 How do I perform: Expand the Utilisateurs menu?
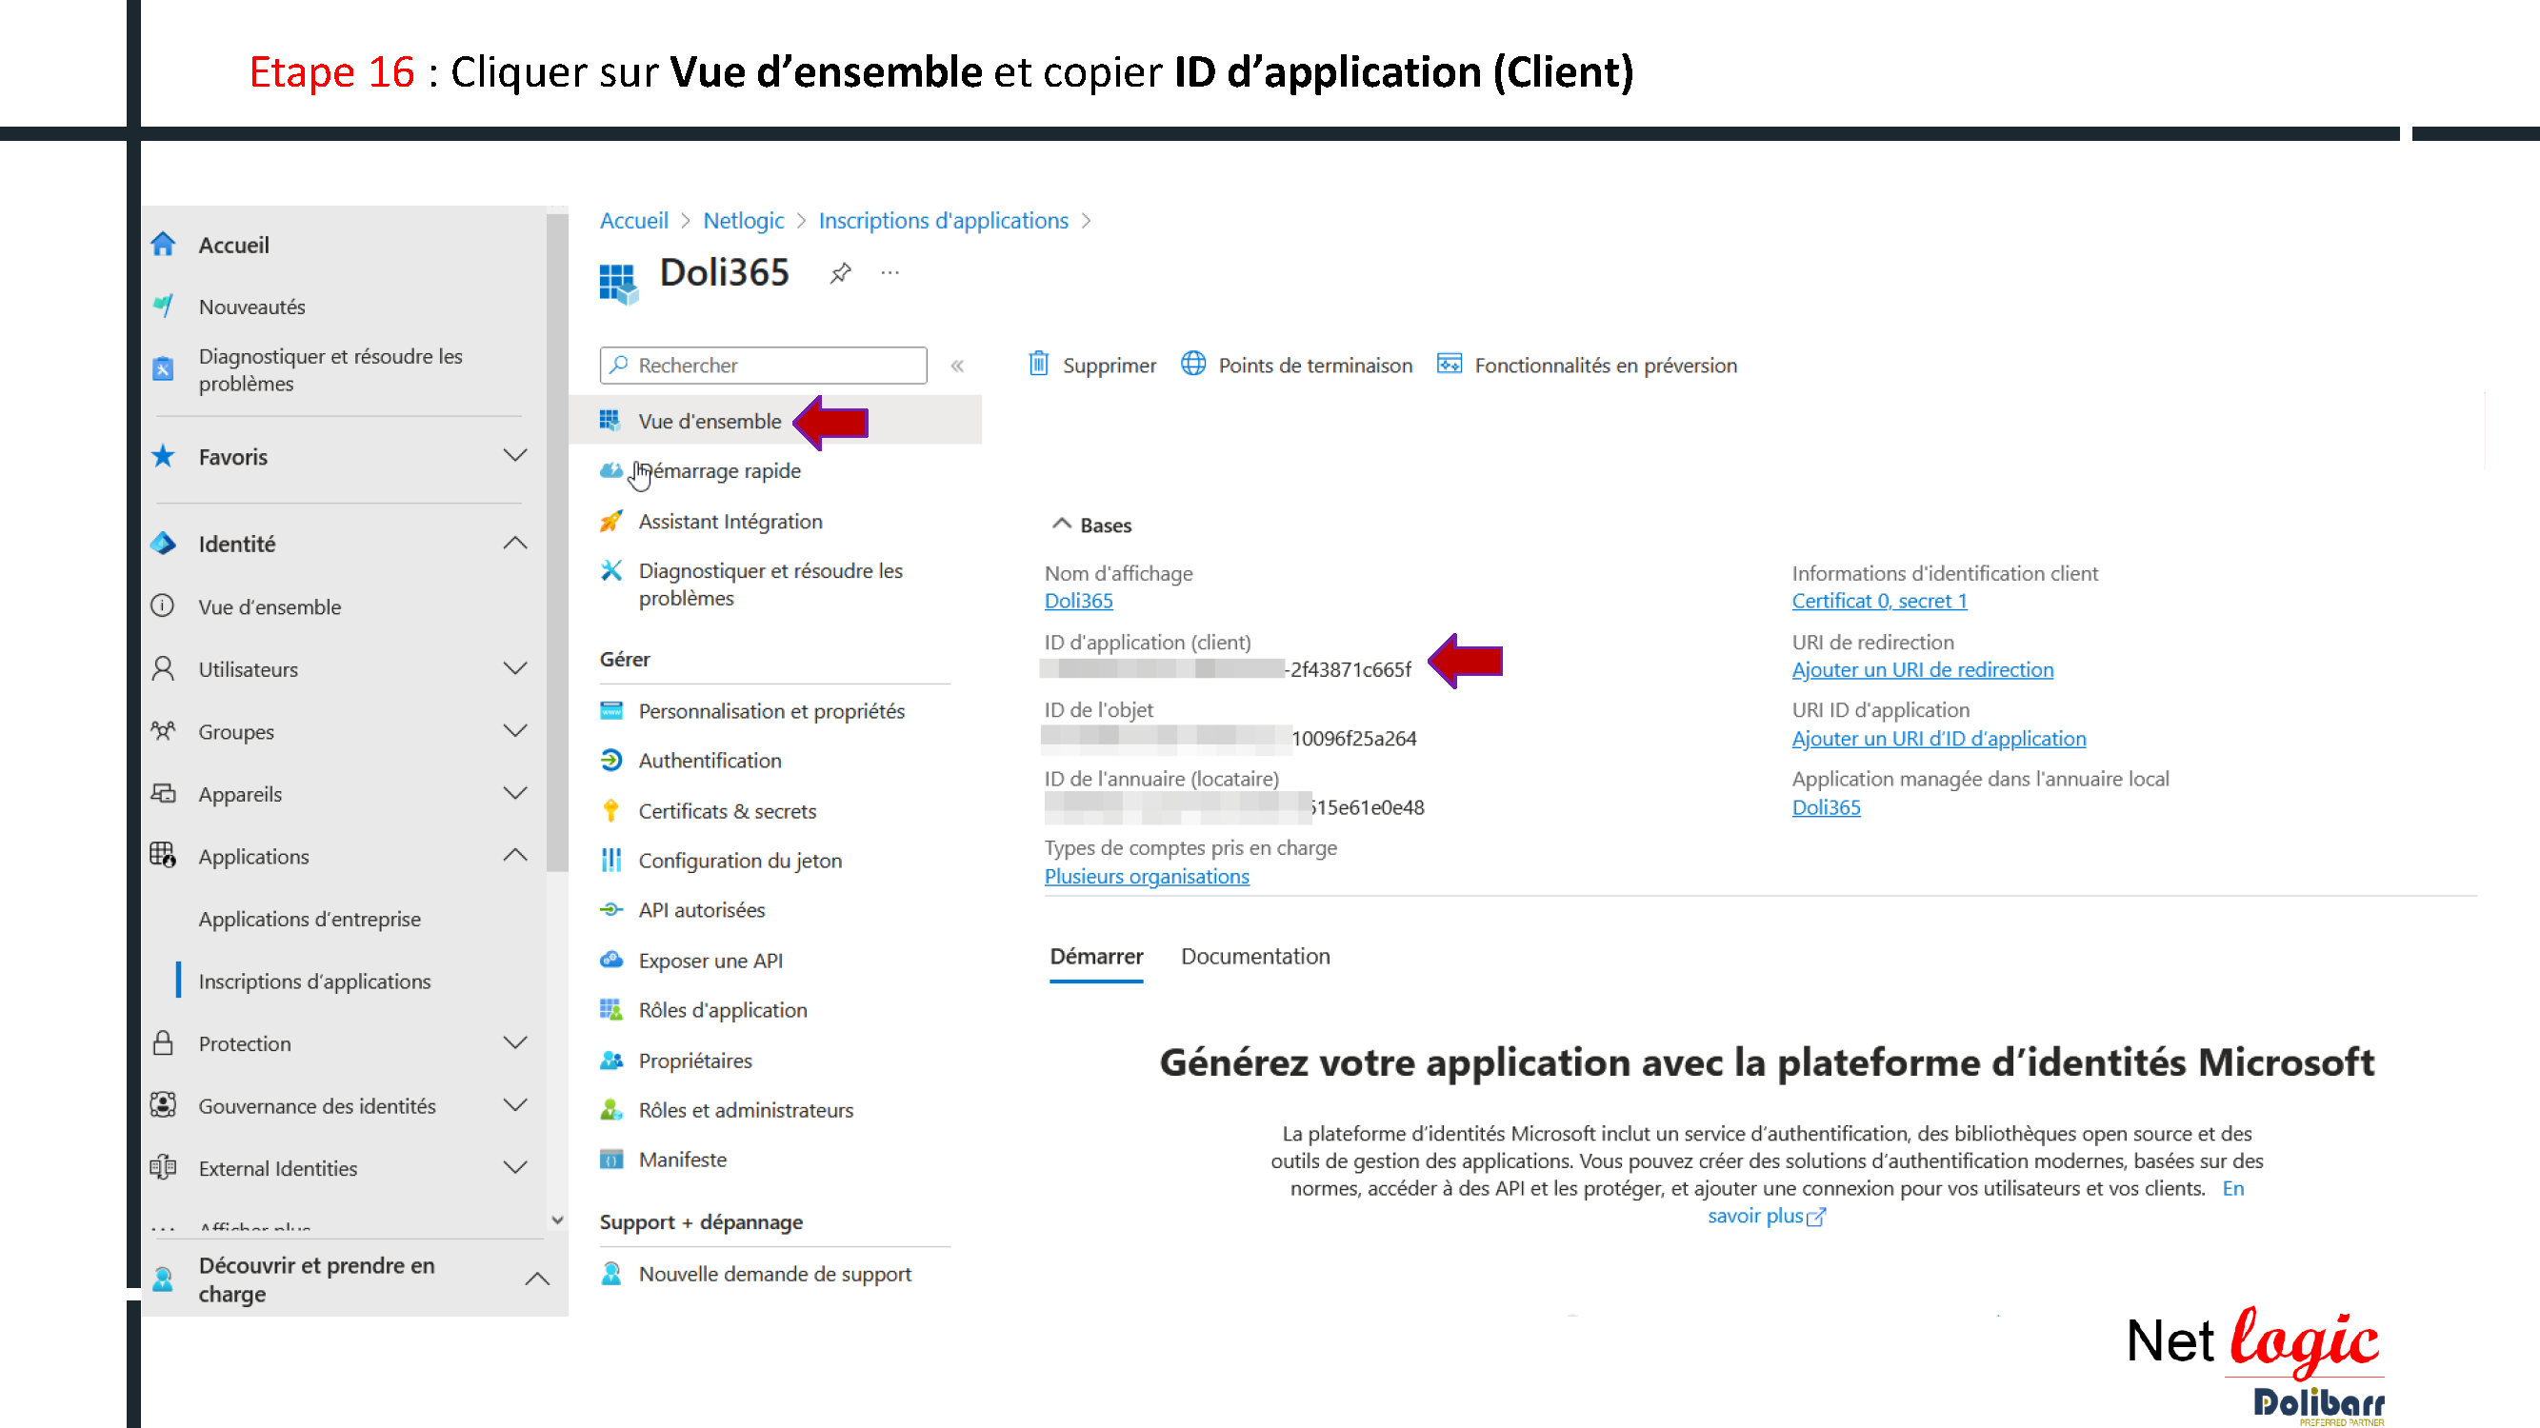coord(514,669)
